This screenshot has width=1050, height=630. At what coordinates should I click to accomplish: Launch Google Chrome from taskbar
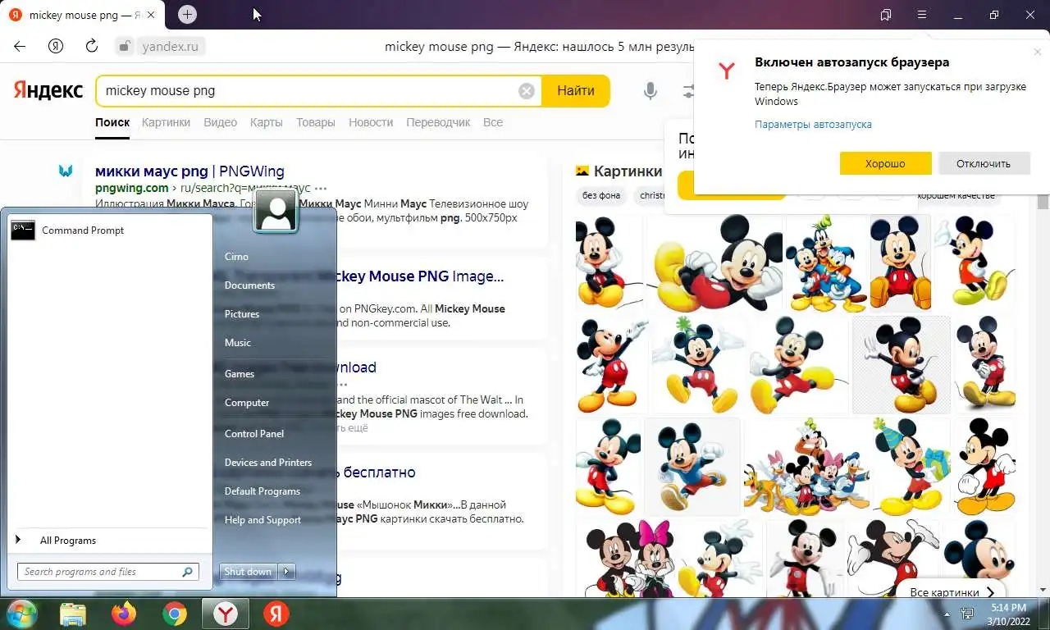[174, 614]
